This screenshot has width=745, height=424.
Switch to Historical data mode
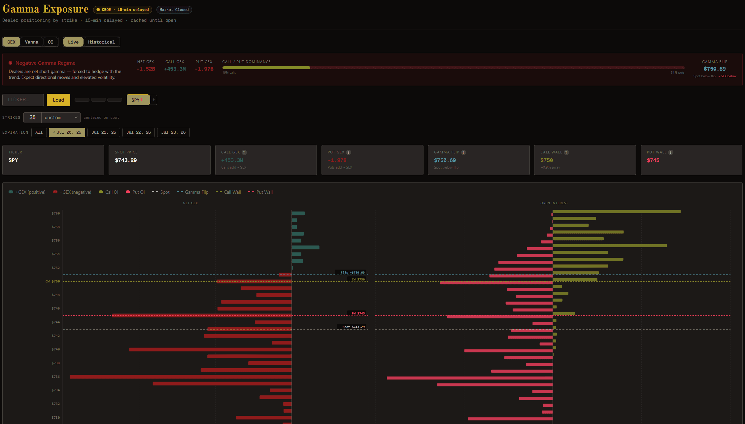(x=101, y=42)
